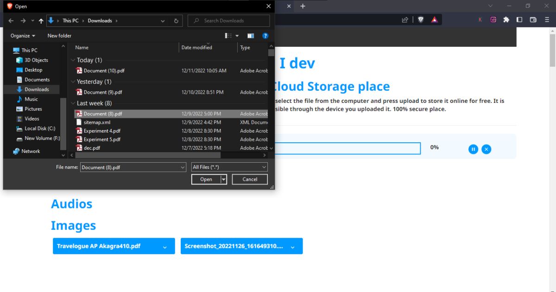Cancel the upload with X button
556x292 pixels.
[x=486, y=149]
